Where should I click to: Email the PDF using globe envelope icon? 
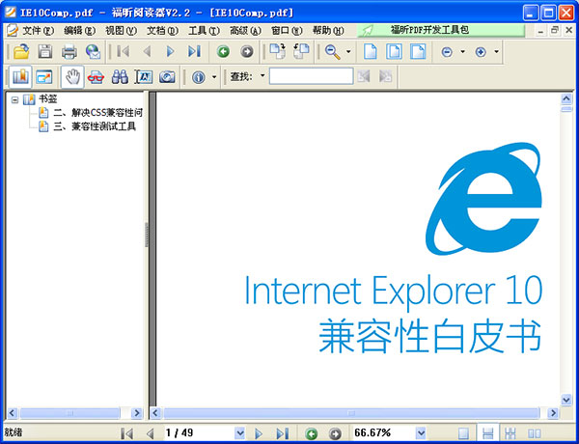(93, 52)
